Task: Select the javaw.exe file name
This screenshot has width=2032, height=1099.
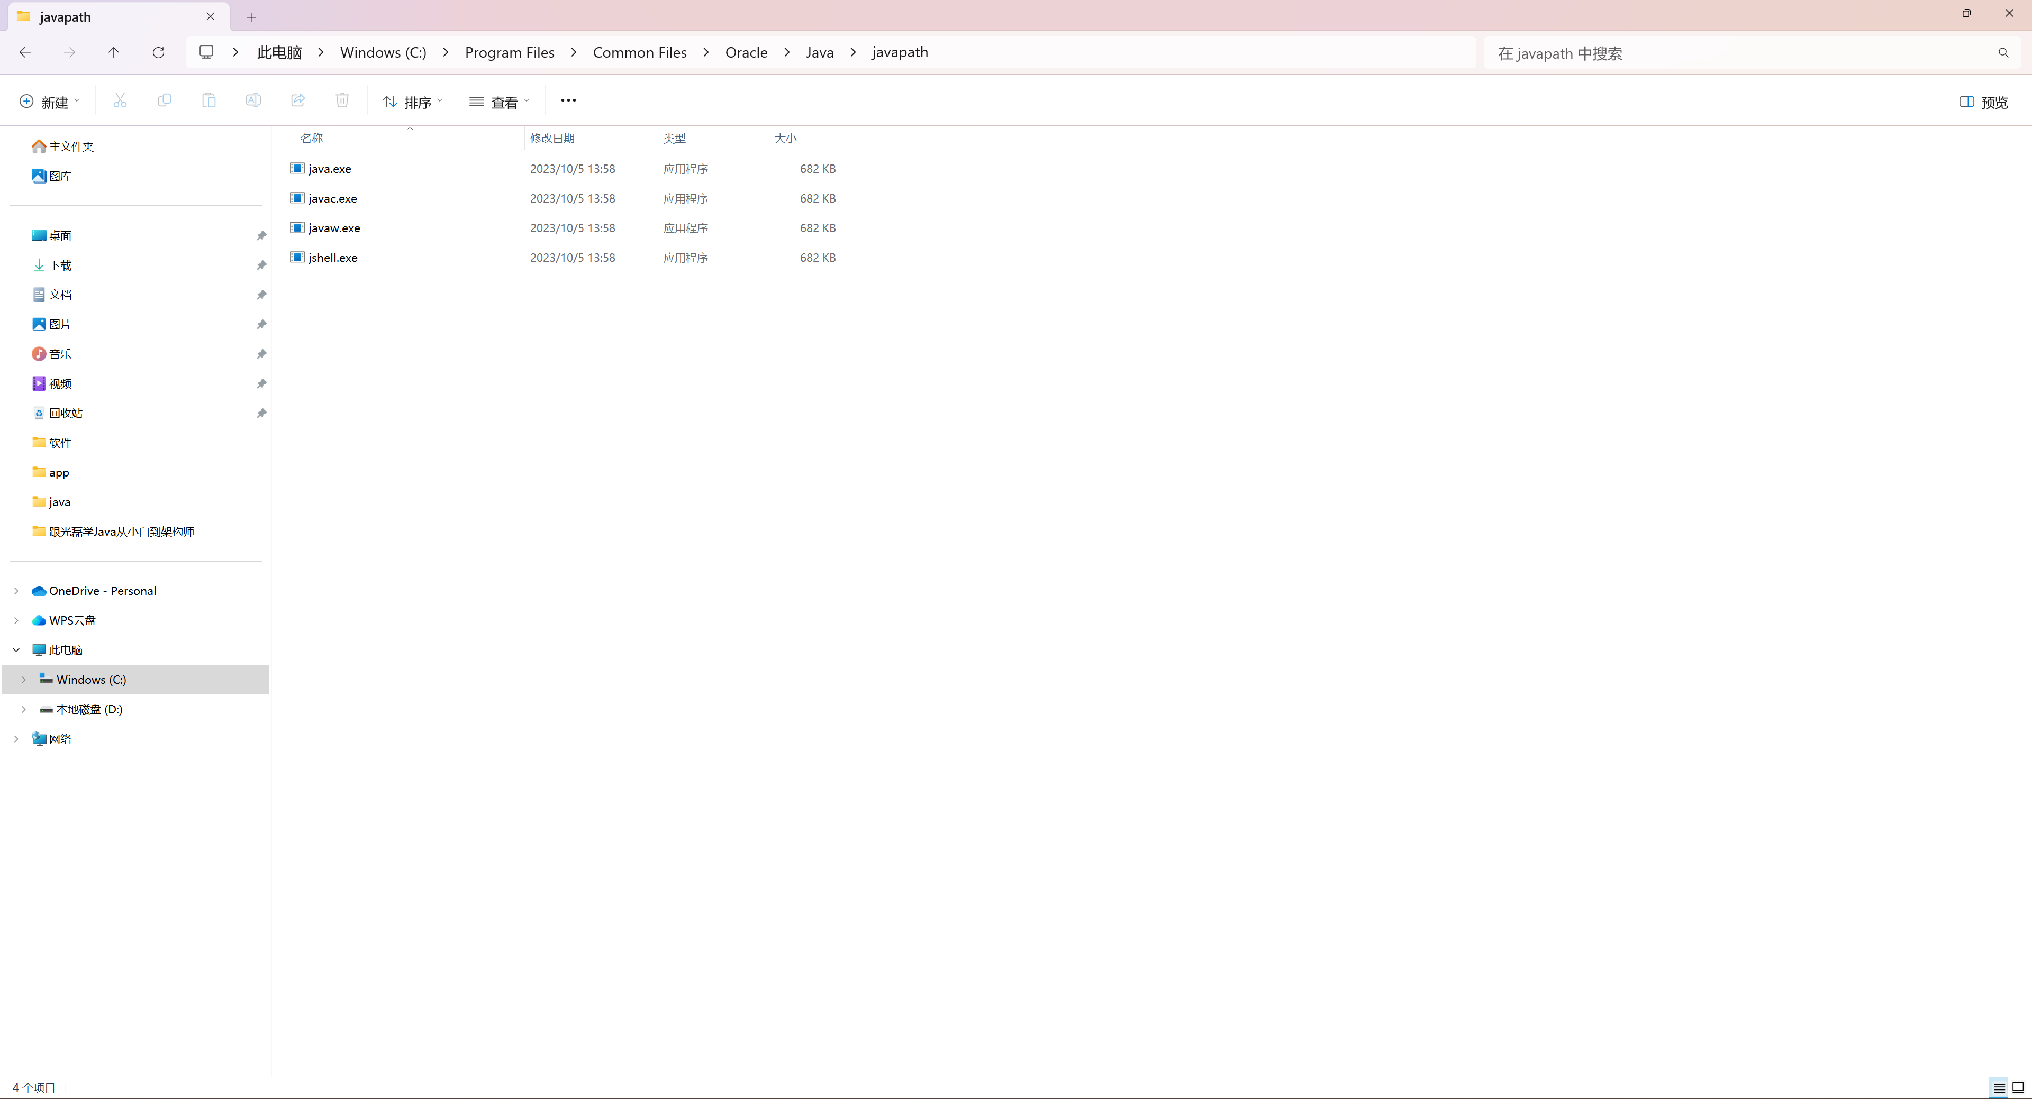Action: pyautogui.click(x=334, y=228)
